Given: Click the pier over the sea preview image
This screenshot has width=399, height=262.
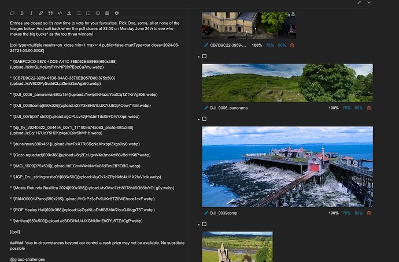Looking at the screenshot, I should click(x=287, y=167).
